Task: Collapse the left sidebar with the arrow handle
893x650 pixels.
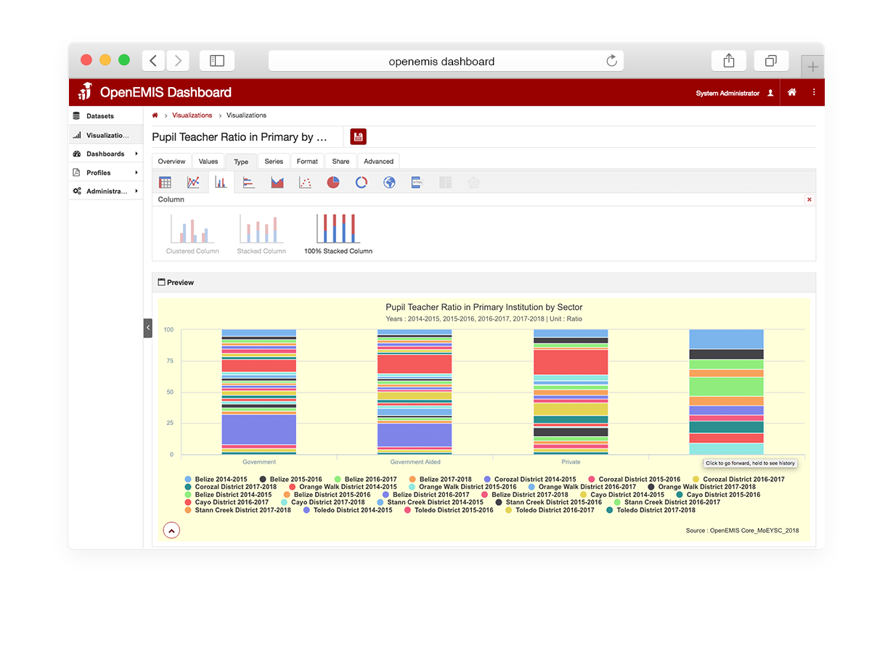Action: (x=148, y=328)
